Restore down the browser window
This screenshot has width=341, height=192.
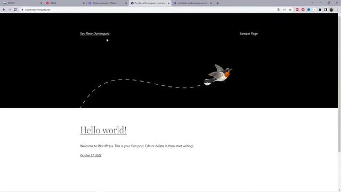pyautogui.click(x=329, y=3)
